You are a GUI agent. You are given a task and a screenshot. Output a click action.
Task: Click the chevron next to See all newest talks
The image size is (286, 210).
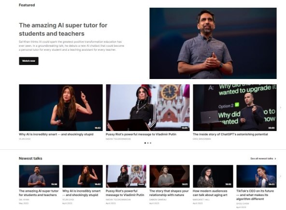pyautogui.click(x=275, y=159)
